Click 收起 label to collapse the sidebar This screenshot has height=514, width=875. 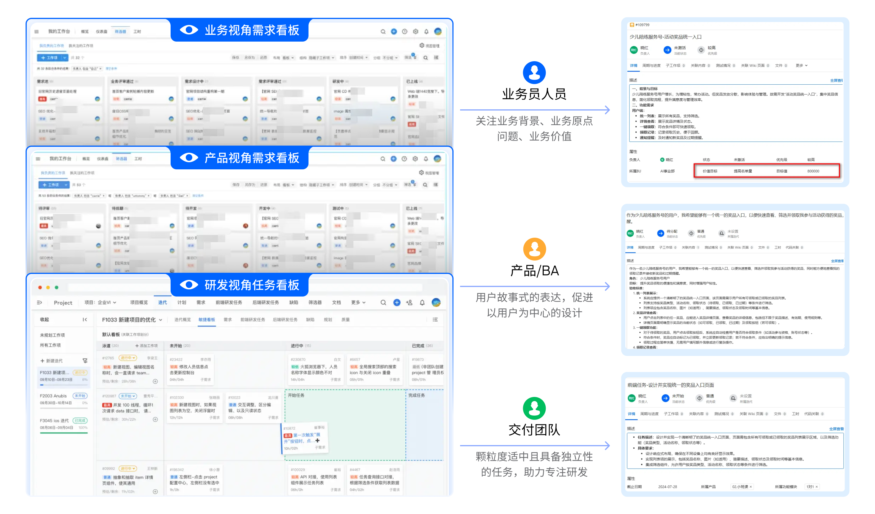pos(45,319)
